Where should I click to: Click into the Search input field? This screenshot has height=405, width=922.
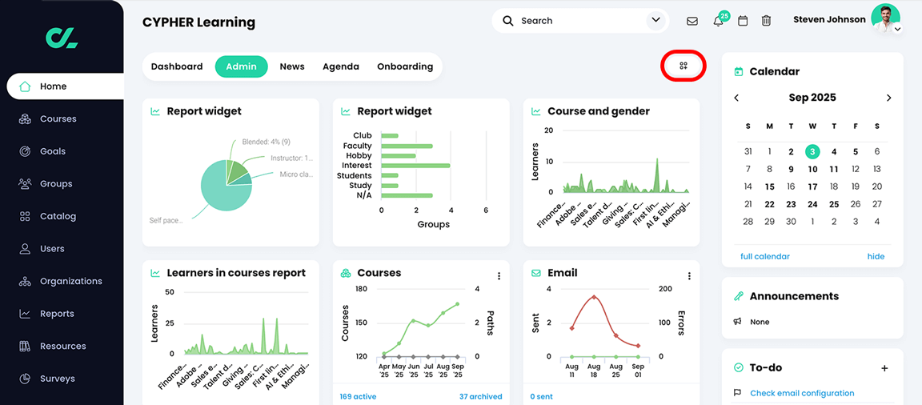tap(581, 21)
